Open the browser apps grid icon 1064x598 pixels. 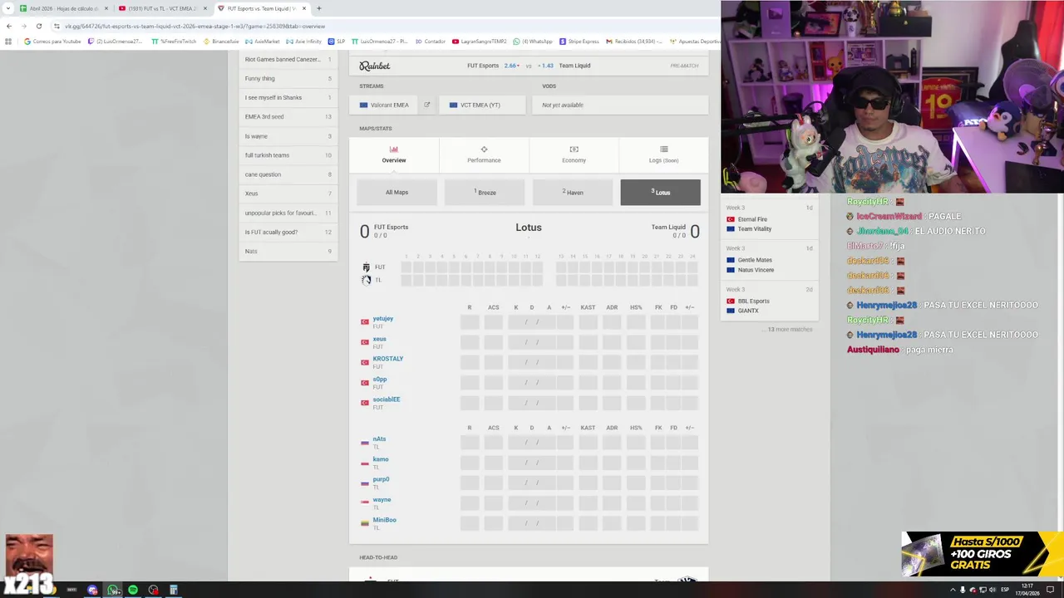[8, 41]
